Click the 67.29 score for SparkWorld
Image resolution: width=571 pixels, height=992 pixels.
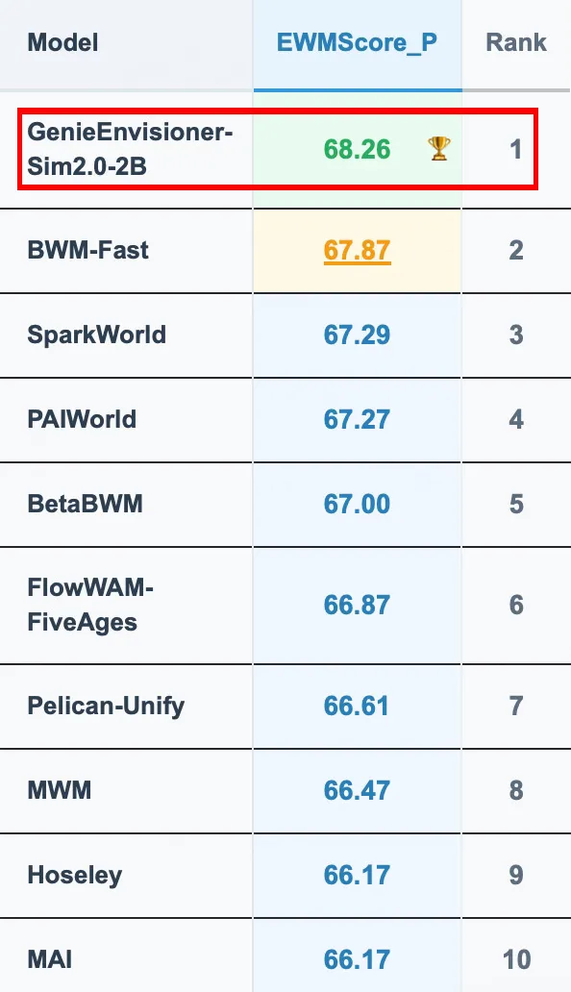tap(358, 335)
